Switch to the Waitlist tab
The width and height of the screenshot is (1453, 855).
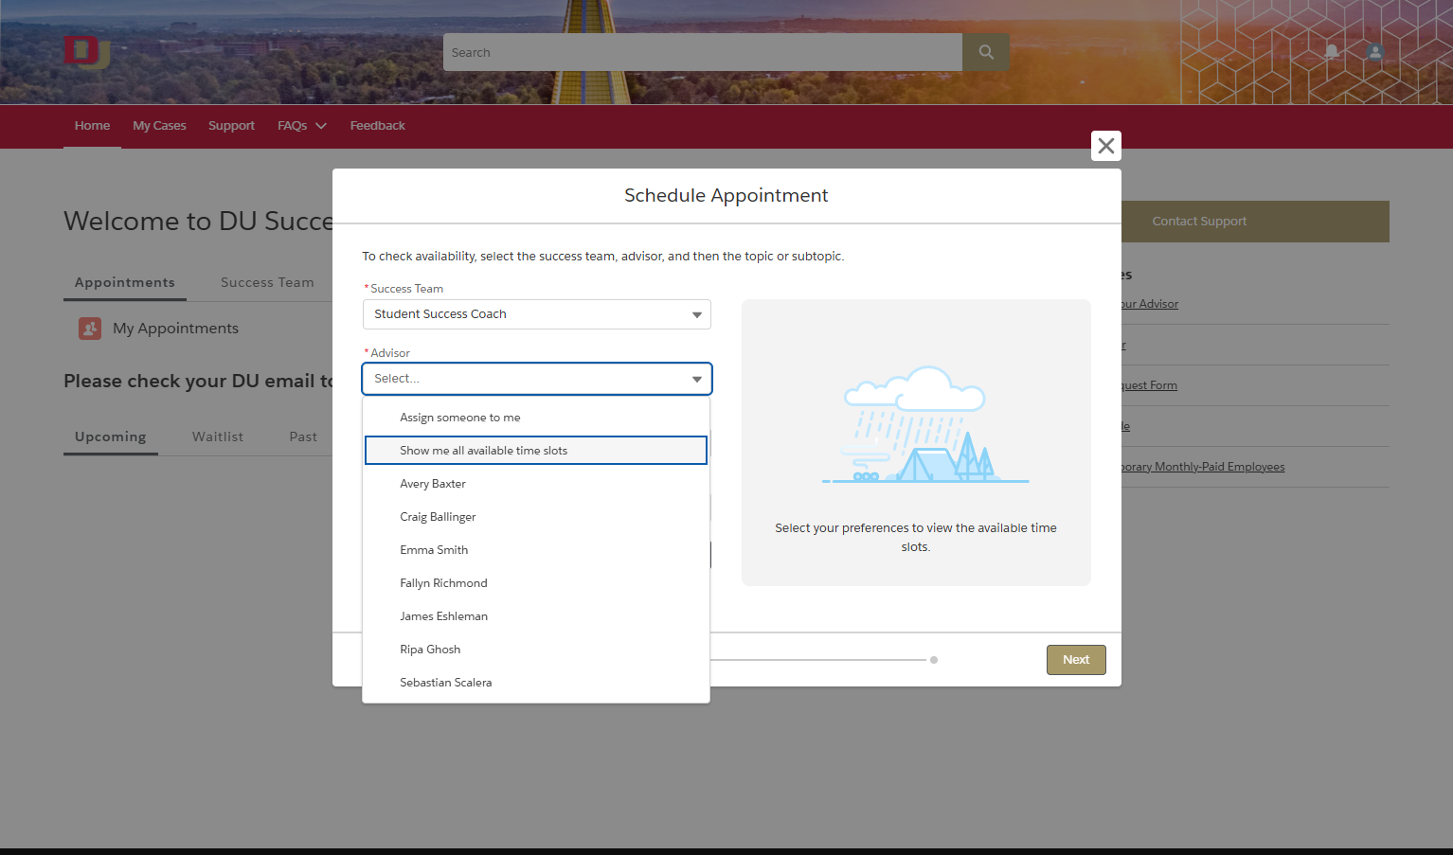point(218,437)
